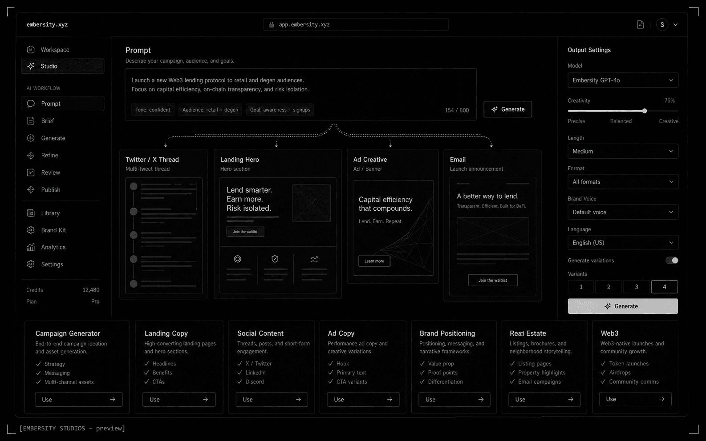Open the Review checkmark icon
This screenshot has height=441, width=706.
(x=31, y=172)
